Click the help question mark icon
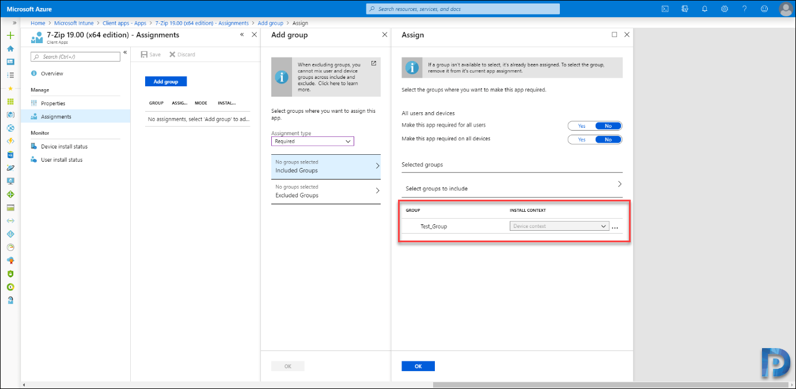 point(744,9)
